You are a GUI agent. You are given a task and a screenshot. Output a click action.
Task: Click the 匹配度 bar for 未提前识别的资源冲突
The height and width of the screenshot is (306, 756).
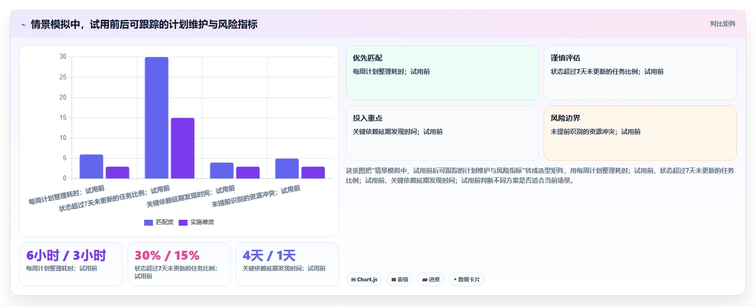[x=287, y=169]
